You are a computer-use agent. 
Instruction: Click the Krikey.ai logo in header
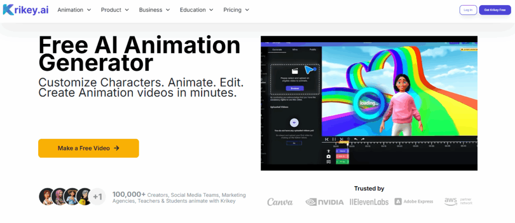tap(26, 10)
